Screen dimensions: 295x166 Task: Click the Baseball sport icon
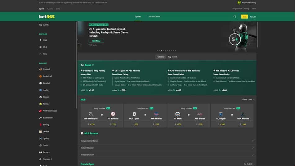40,83
